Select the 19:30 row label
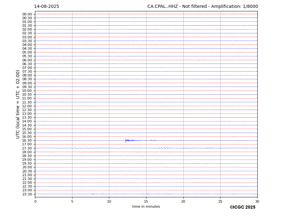The height and width of the screenshot is (219, 292). 27,164
